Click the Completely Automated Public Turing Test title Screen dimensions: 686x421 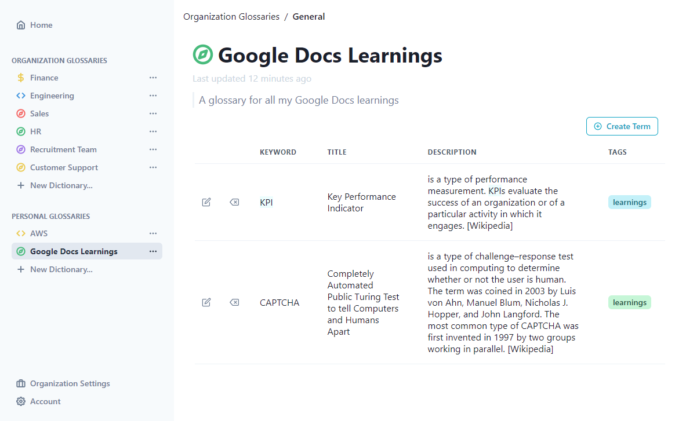coord(363,302)
